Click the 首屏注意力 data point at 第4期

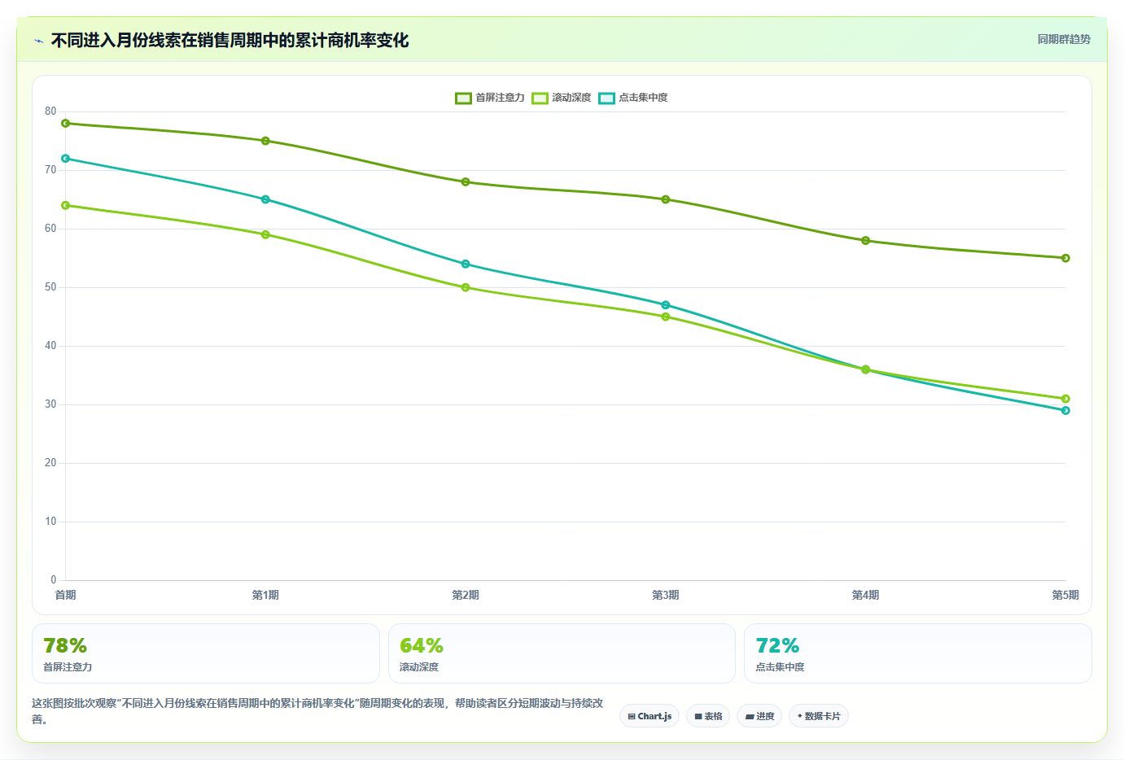[865, 241]
